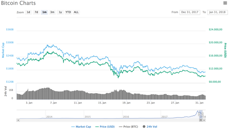Click the 2017 marker in navigator
The height and width of the screenshot is (129, 229).
coord(164,117)
